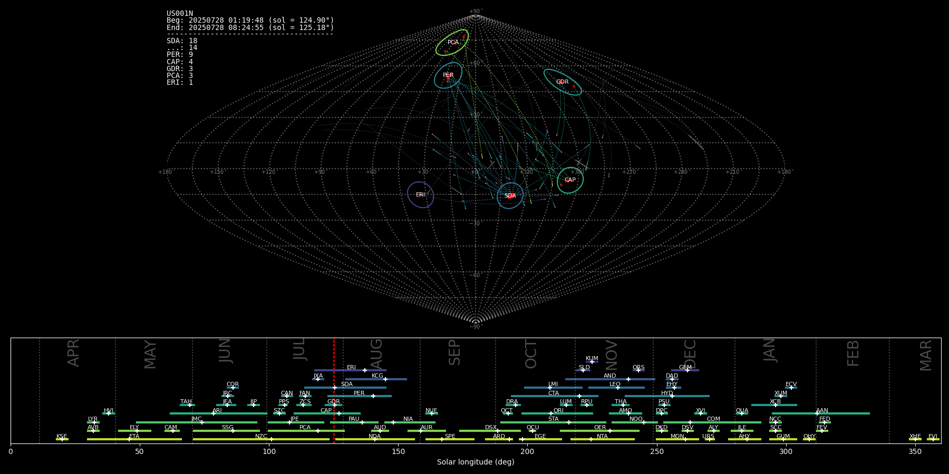Click the XHE shower label in the timeline
The image size is (949, 474).
click(x=915, y=436)
